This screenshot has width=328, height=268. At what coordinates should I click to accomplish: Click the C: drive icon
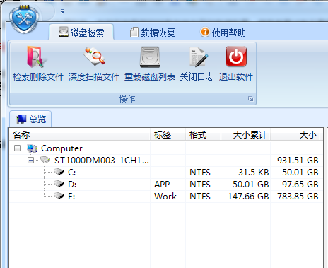click(x=59, y=172)
